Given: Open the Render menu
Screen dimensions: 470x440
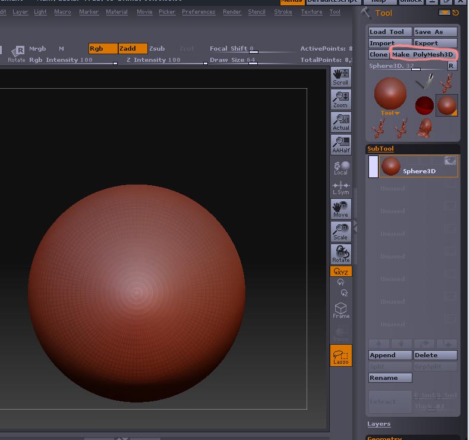Looking at the screenshot, I should (x=232, y=12).
